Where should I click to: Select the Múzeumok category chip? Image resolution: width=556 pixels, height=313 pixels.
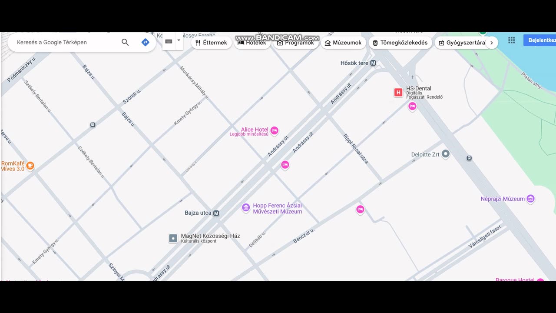pyautogui.click(x=343, y=43)
